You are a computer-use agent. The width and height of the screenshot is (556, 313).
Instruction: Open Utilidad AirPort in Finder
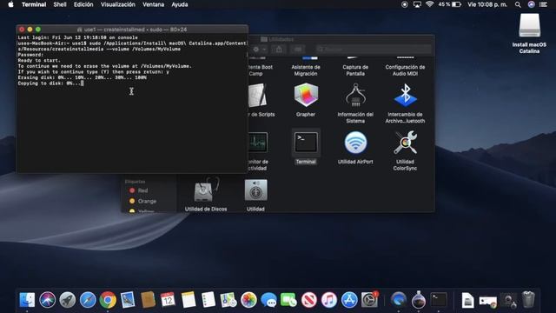click(x=355, y=147)
